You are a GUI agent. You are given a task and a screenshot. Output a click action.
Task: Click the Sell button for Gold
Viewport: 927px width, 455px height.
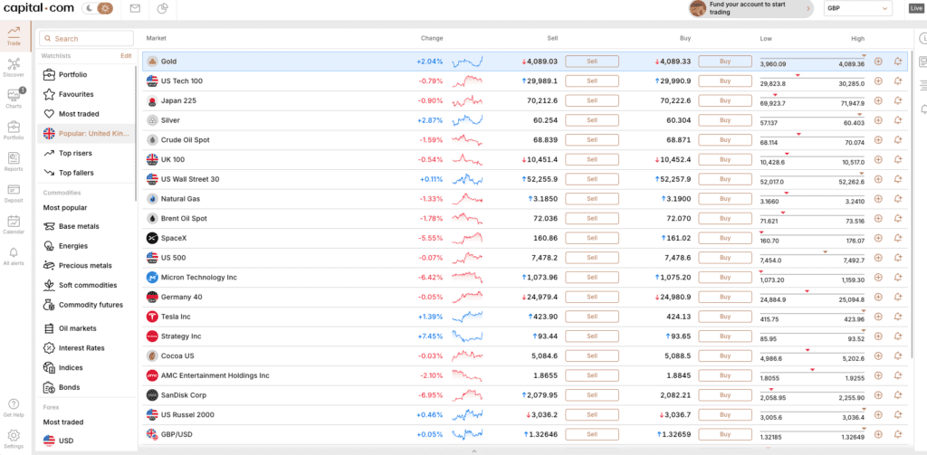592,62
